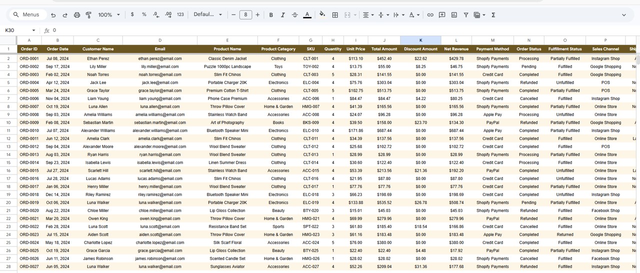Click Facebook Shop in ORD-0026 row

605,258
